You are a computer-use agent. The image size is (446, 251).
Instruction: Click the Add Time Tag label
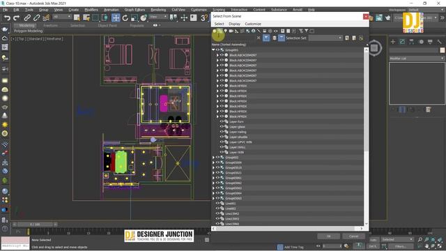click(x=294, y=248)
